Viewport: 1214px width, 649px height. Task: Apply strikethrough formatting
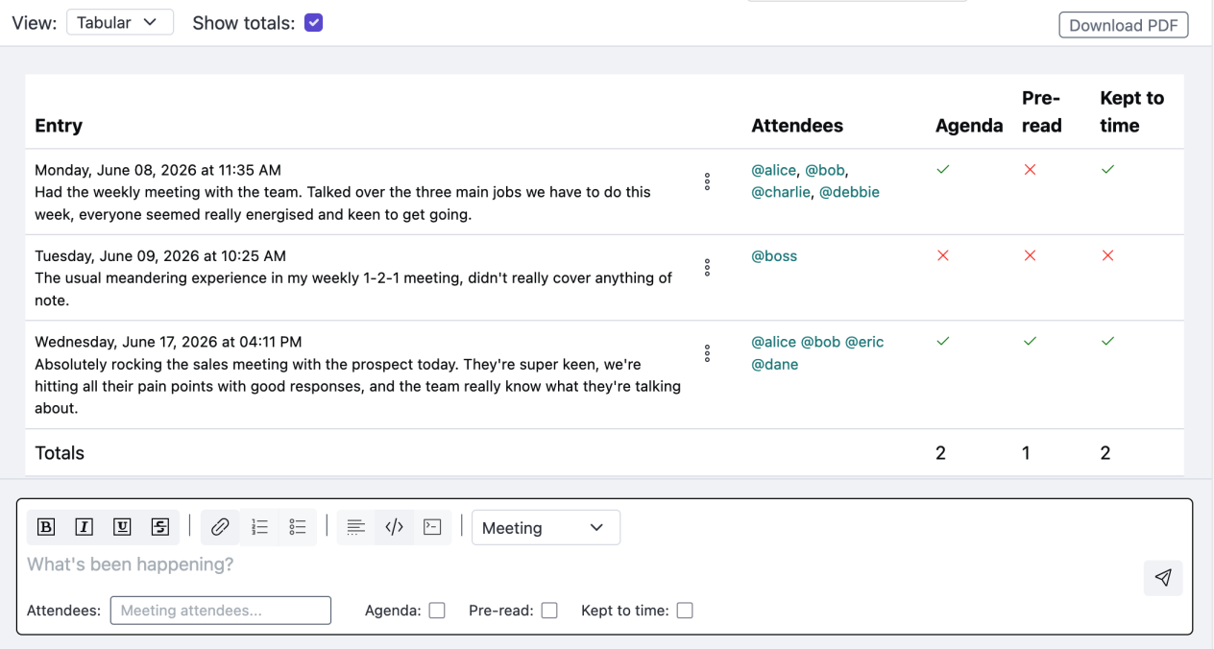[160, 527]
